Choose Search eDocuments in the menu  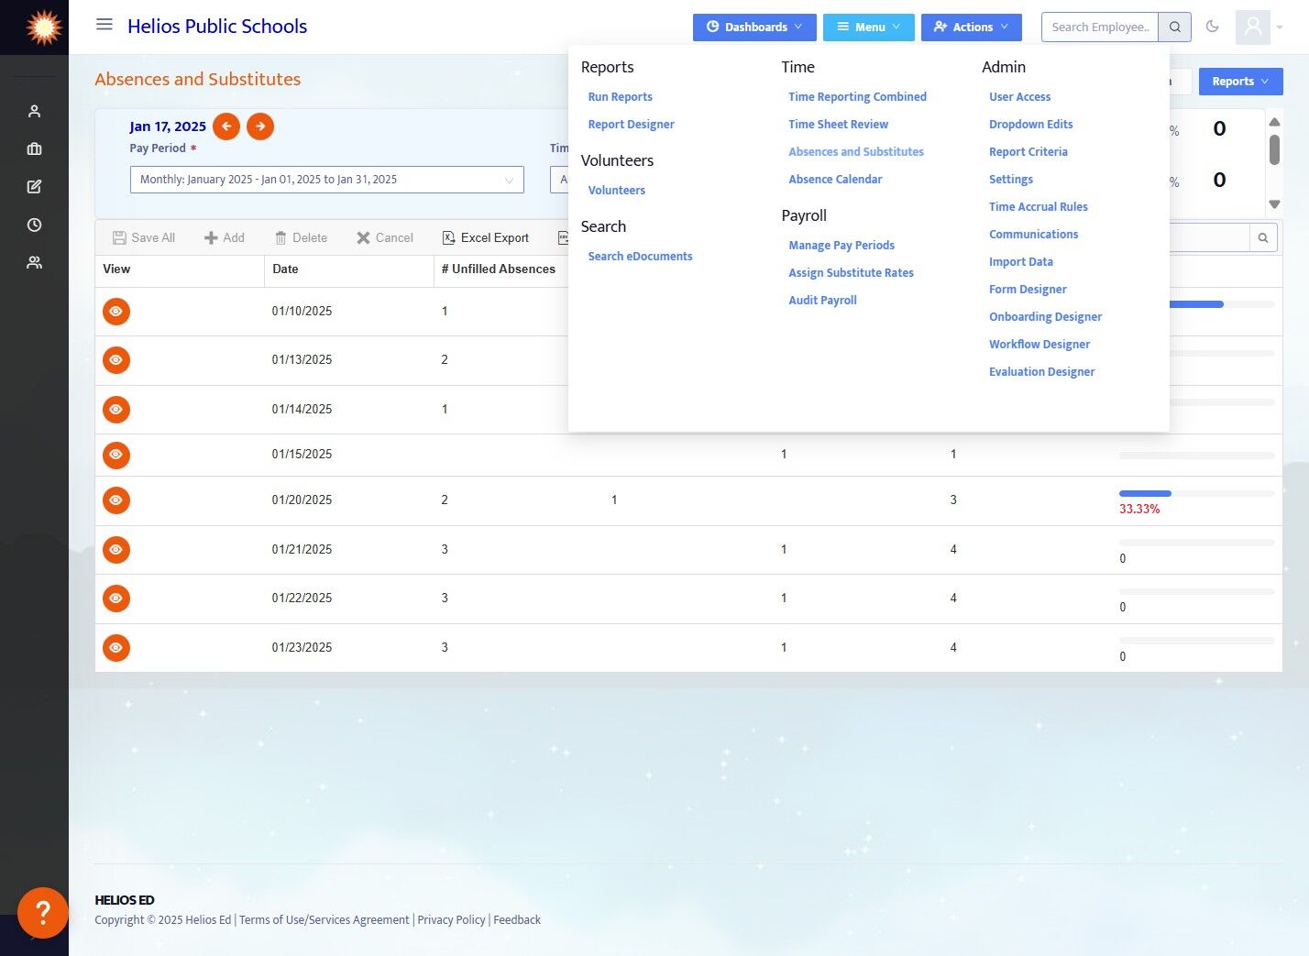[641, 257]
